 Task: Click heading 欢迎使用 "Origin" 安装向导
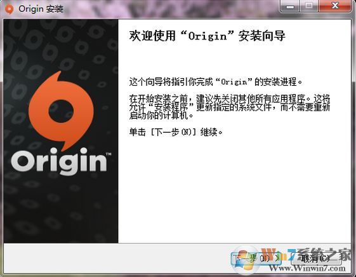pos(207,36)
